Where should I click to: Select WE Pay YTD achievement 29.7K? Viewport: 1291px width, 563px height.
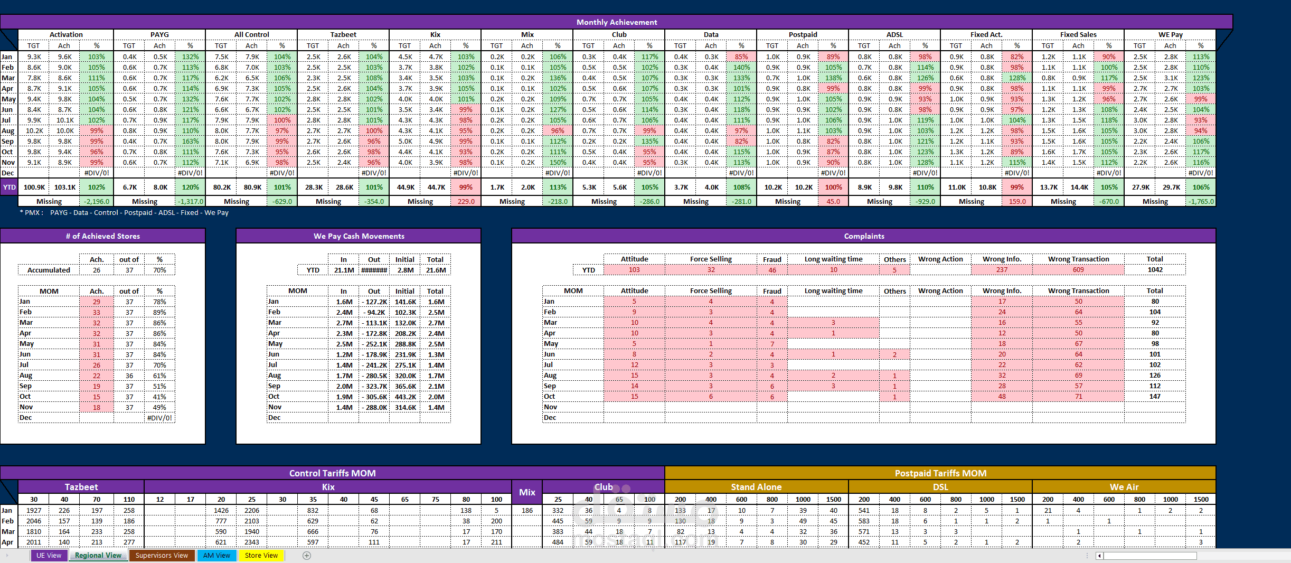tap(1171, 187)
